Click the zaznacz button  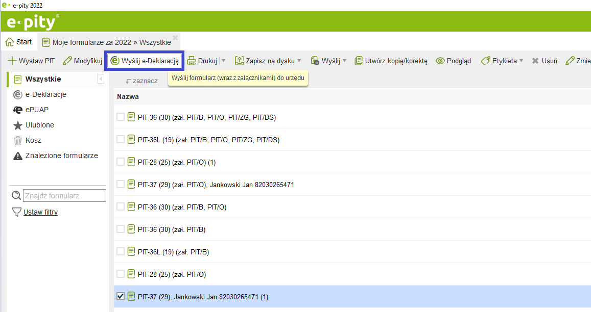[141, 81]
